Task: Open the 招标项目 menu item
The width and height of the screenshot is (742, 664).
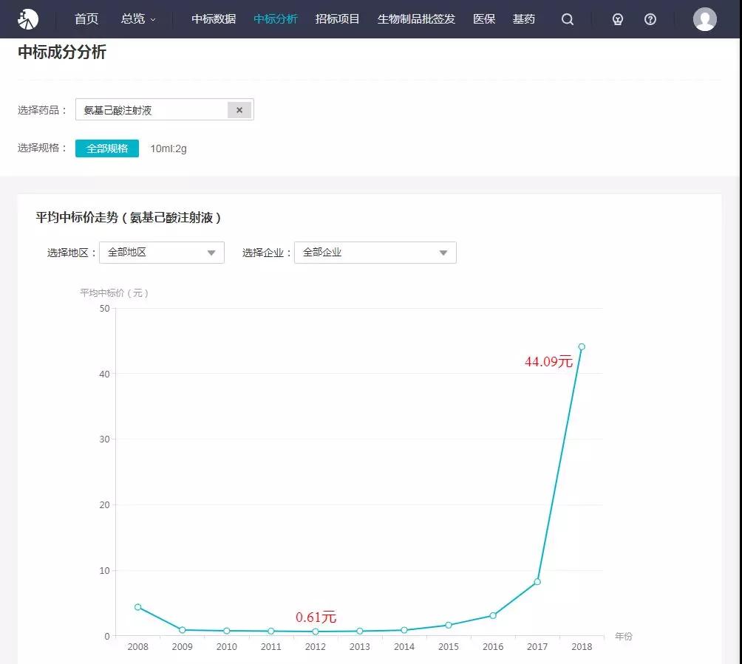Action: pos(337,19)
